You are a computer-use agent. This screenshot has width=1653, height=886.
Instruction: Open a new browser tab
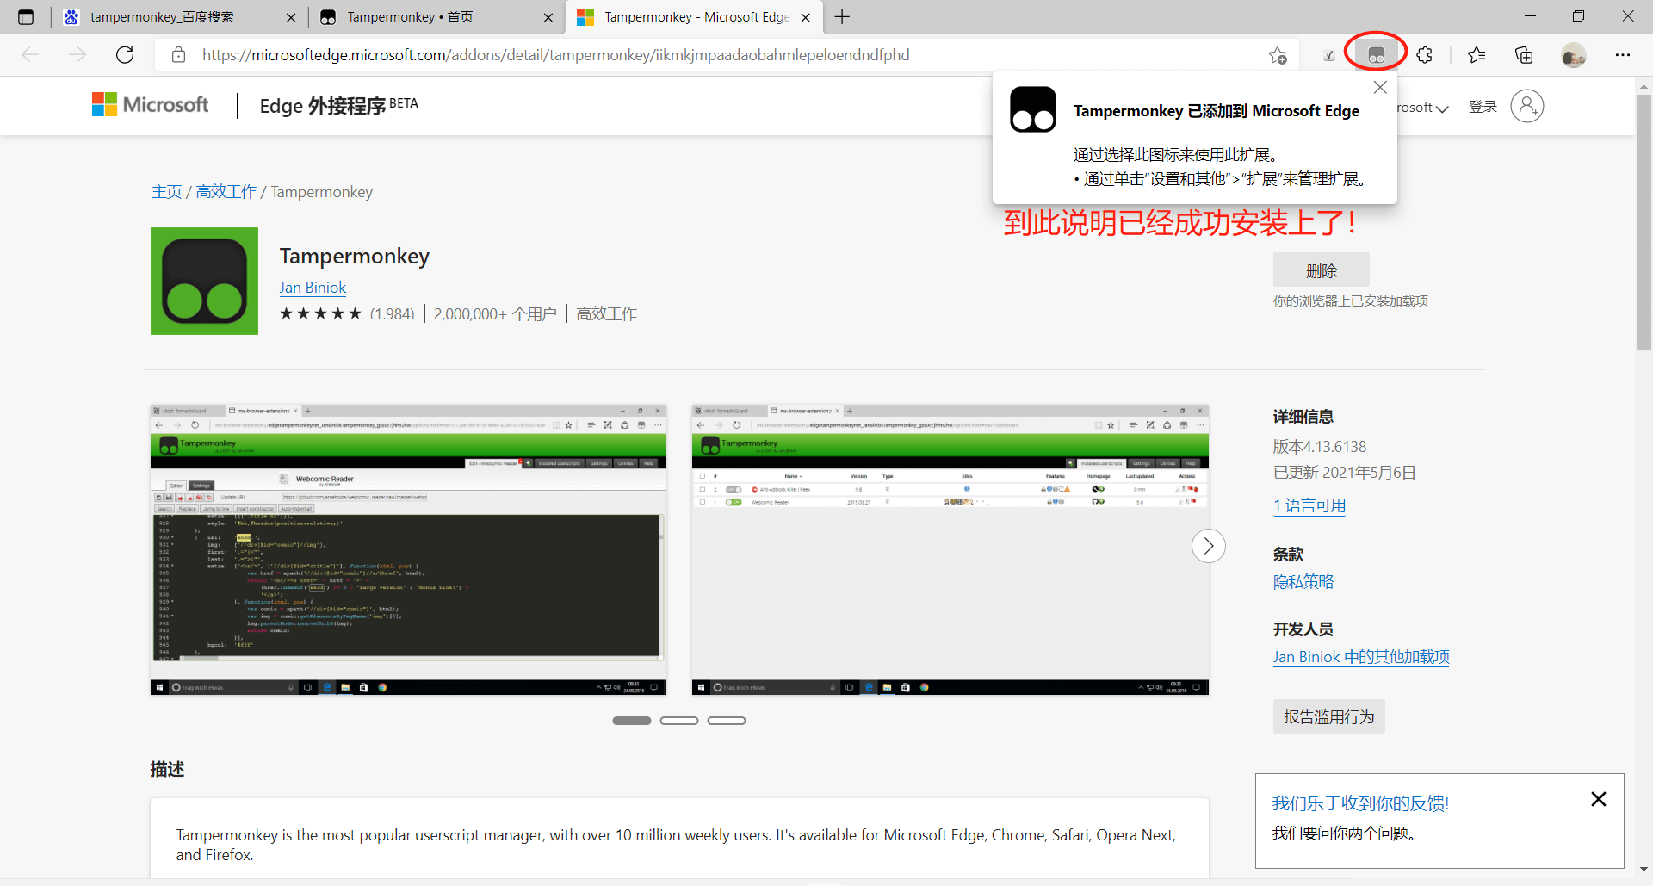842,17
